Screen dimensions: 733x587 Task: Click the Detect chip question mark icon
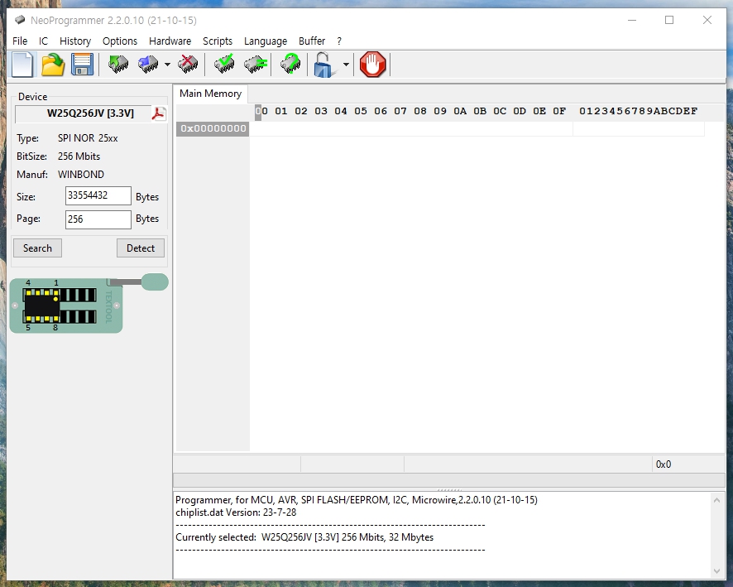(x=290, y=65)
